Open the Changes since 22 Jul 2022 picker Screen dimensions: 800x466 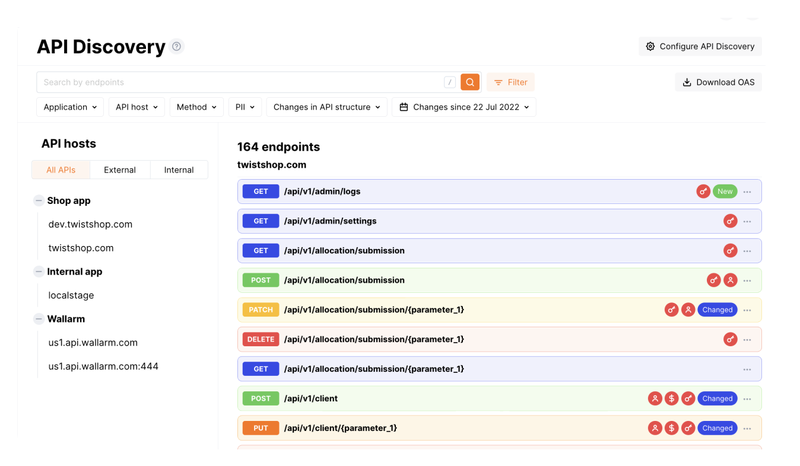tap(464, 107)
